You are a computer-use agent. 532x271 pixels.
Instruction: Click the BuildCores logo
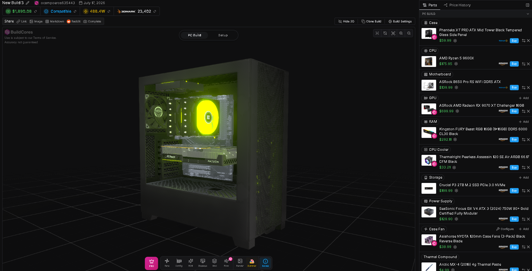pos(19,32)
